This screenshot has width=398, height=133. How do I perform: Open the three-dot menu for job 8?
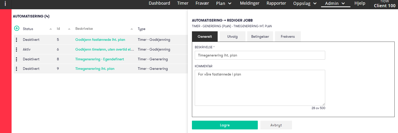(x=16, y=59)
